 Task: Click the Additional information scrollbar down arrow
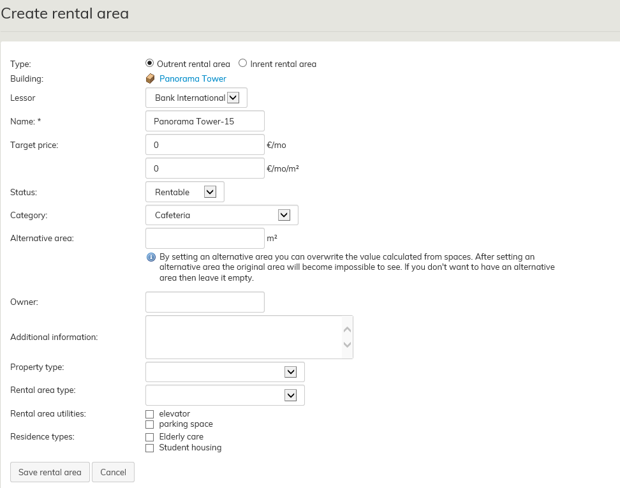coord(347,344)
